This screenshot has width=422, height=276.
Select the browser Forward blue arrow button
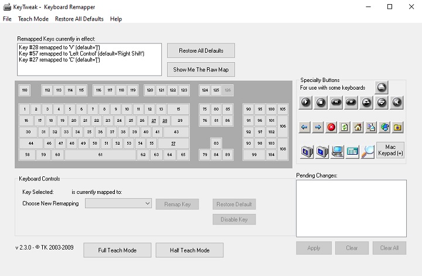pyautogui.click(x=318, y=127)
